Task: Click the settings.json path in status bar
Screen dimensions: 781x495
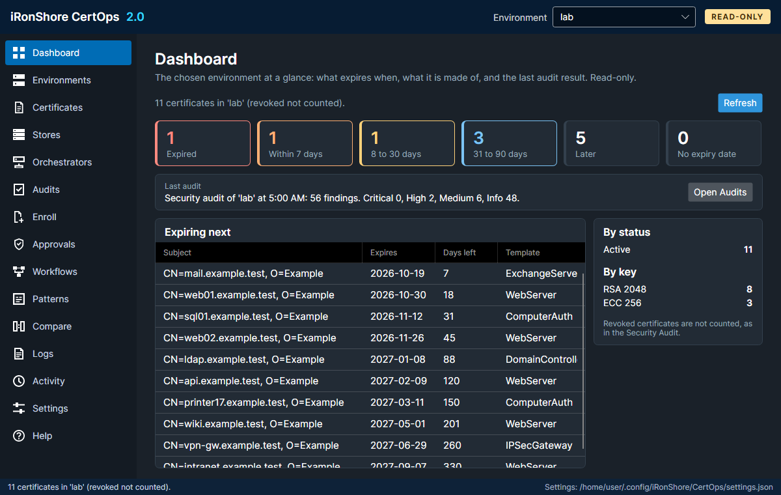Action: [x=659, y=487]
